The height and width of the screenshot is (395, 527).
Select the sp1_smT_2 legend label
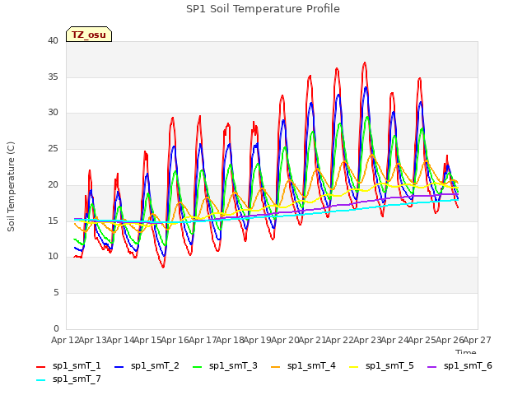tap(155, 365)
